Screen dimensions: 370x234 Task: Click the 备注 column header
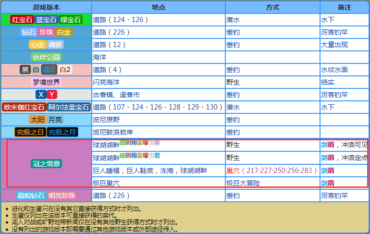344,7
